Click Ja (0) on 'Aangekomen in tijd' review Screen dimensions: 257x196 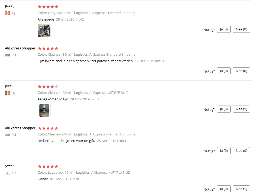224,109
